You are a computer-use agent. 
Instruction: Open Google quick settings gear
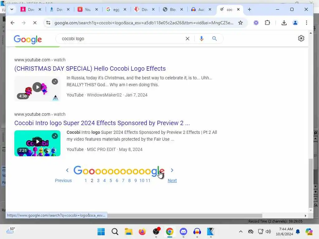coord(301,38)
